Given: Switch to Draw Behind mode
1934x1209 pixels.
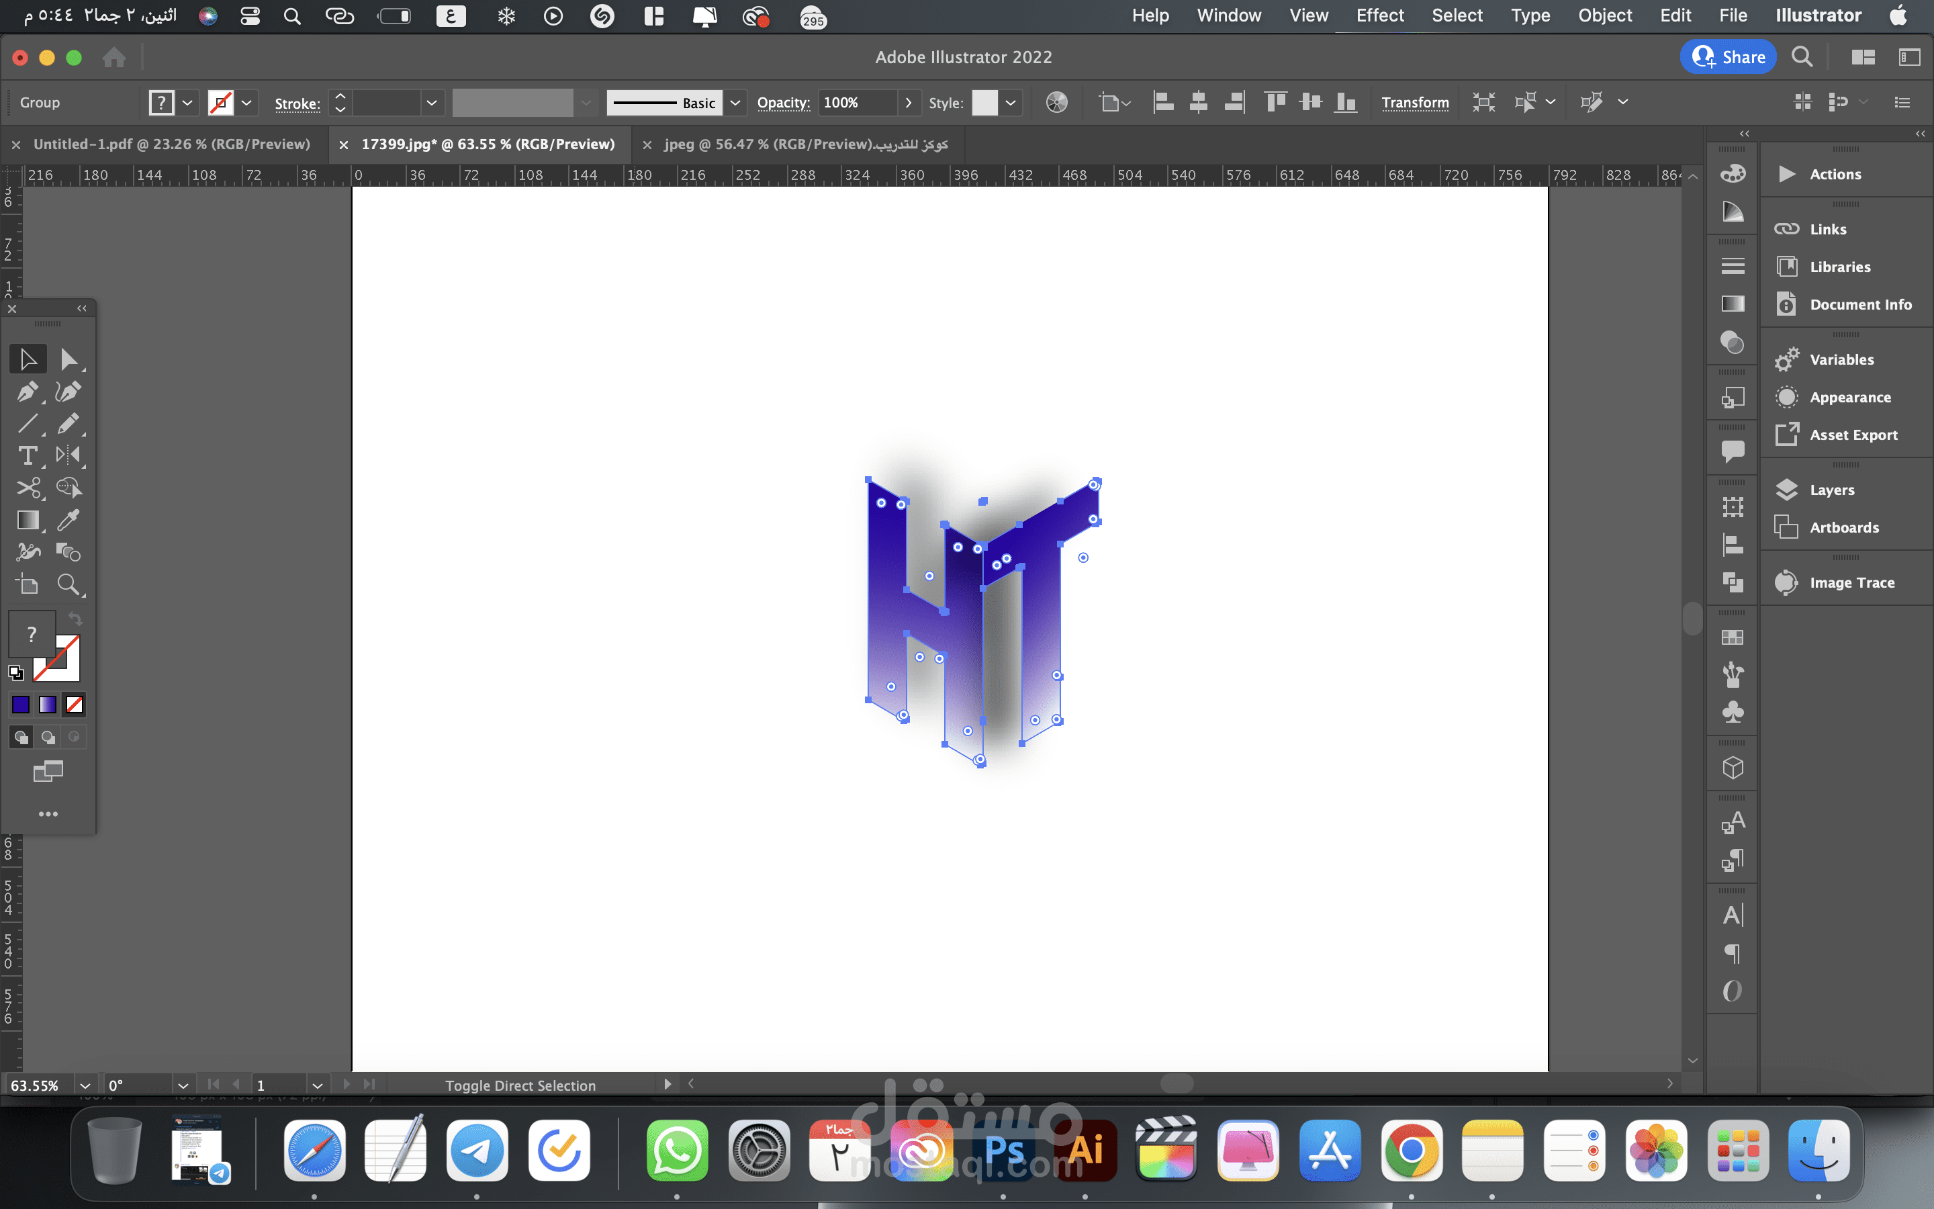Looking at the screenshot, I should click(x=48, y=737).
